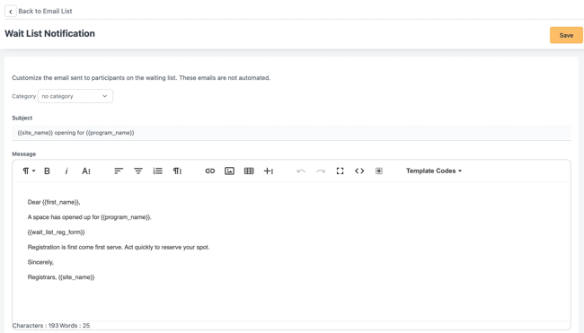Insert a hyperlink with link icon
584x333 pixels.
coord(210,171)
